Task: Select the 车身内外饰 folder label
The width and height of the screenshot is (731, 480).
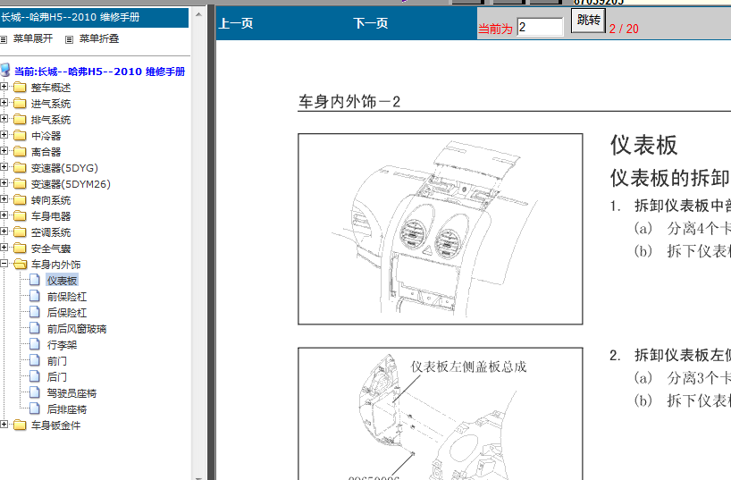Action: tap(56, 265)
